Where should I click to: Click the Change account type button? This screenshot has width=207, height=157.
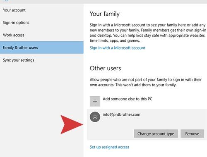(156, 133)
